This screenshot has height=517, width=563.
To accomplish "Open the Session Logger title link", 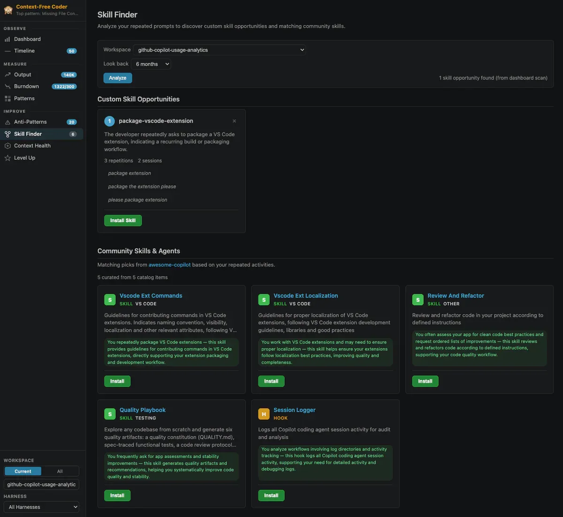I will (294, 410).
